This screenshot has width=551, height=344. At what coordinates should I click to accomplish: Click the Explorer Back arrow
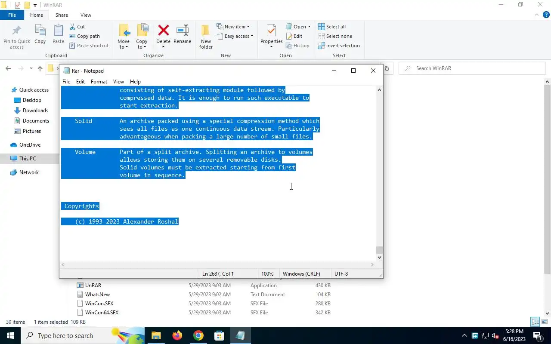(8, 68)
